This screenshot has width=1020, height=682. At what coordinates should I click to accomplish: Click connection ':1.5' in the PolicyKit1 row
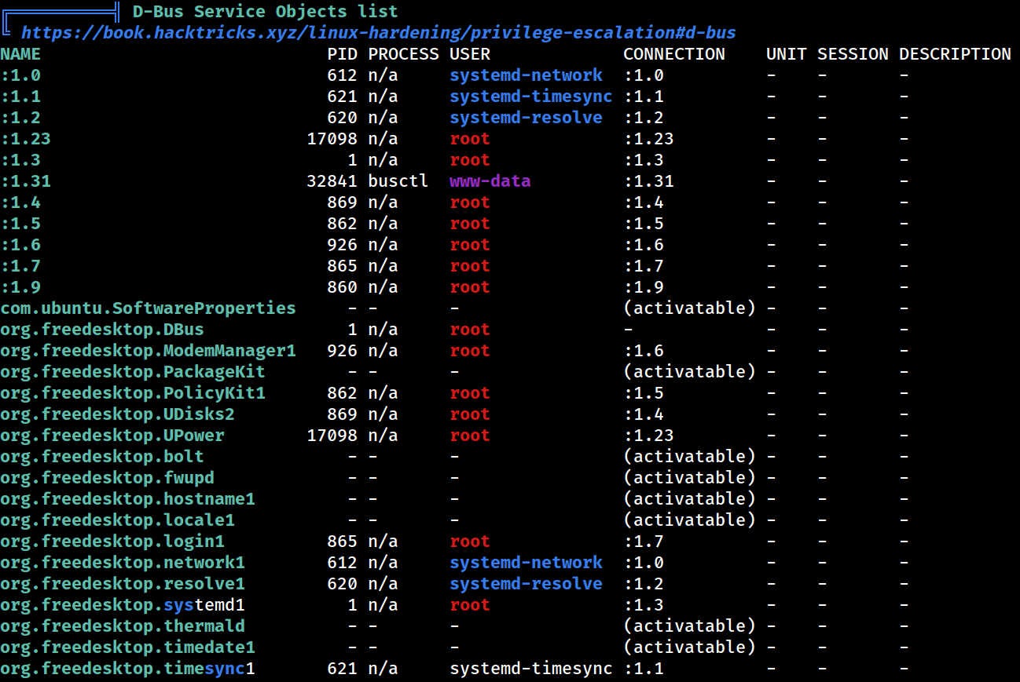[x=644, y=393]
